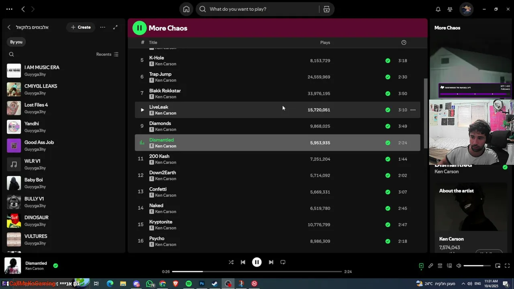Screen dimensions: 514x289
Task: Enter full screen mode
Action: 507,266
